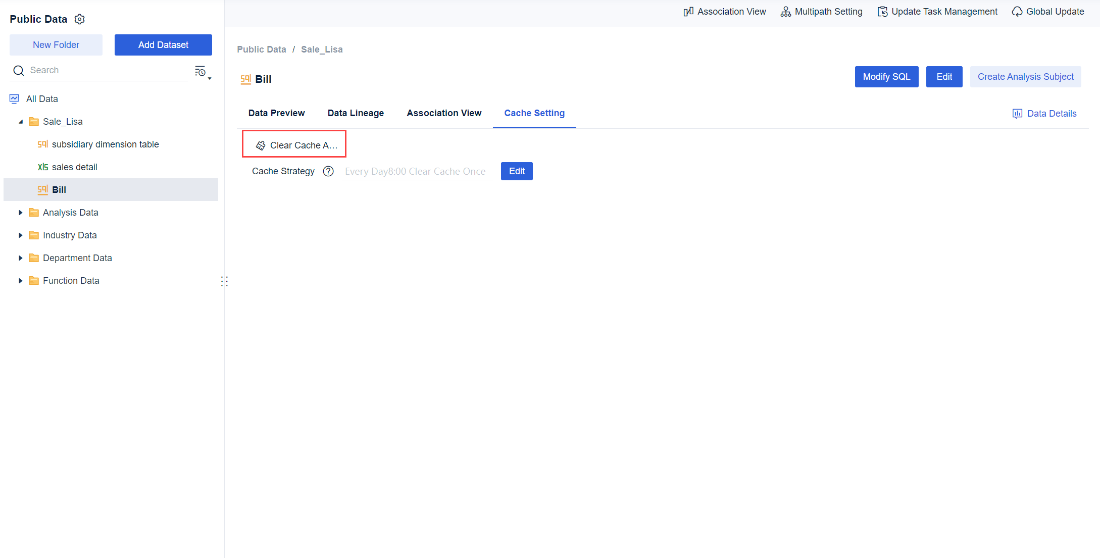Click the panel resize dotted handle
The width and height of the screenshot is (1100, 558).
click(224, 281)
